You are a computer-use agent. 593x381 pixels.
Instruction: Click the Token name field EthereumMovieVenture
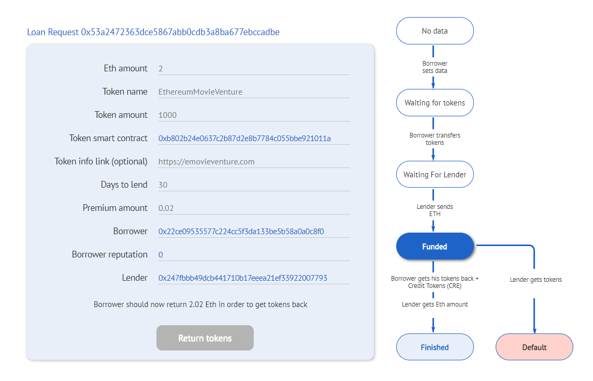(254, 92)
